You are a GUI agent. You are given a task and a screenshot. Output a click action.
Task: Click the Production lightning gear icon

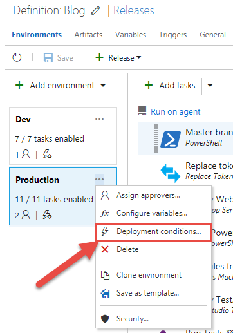(47, 214)
